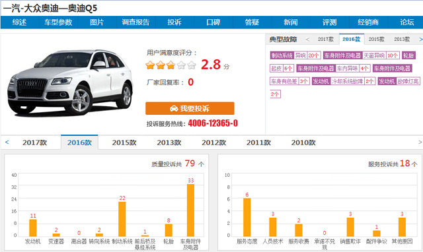Click the 起皮 6个 tag
This screenshot has width=423, height=252.
click(282, 69)
